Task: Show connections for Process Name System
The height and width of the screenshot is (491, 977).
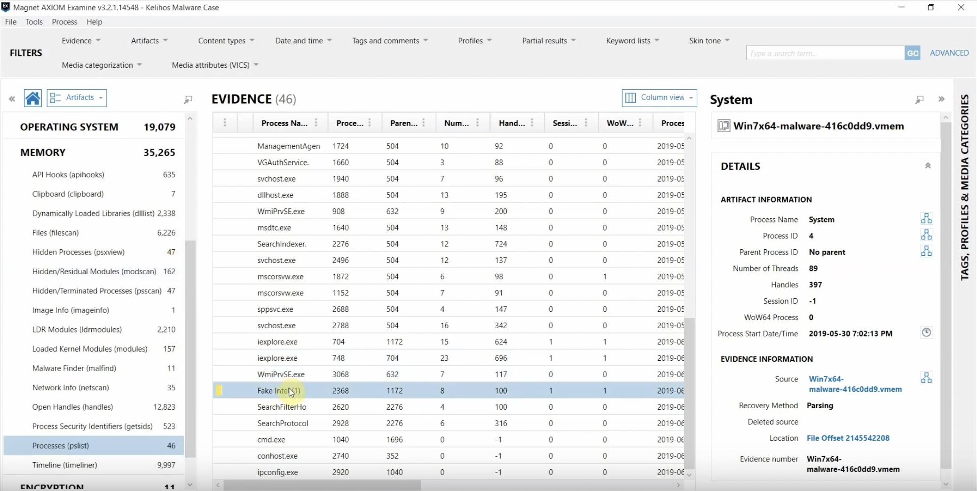Action: (926, 219)
